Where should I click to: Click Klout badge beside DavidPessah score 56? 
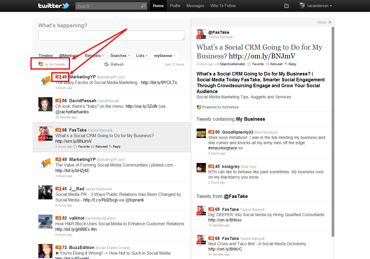58,101
